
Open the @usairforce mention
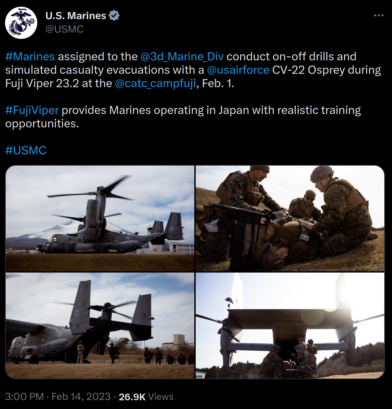tap(238, 70)
